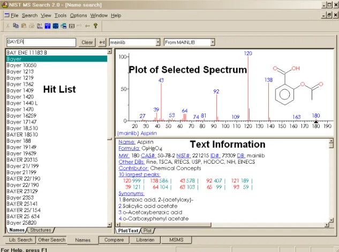339x252 pixels.
Task: Click the Synonyms: link
Action: tap(131, 194)
